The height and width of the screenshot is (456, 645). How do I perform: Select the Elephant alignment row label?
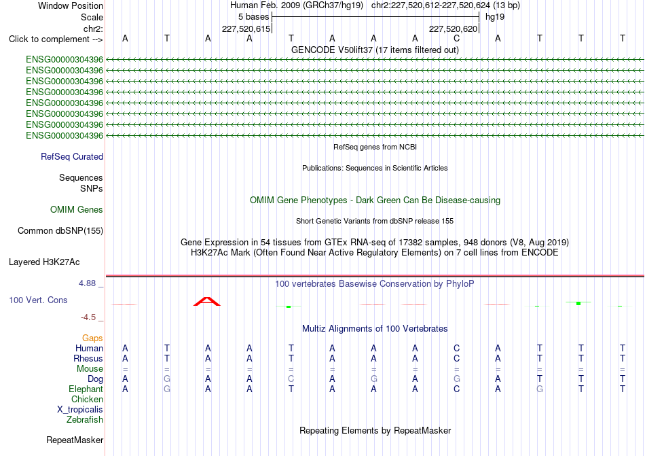(86, 389)
